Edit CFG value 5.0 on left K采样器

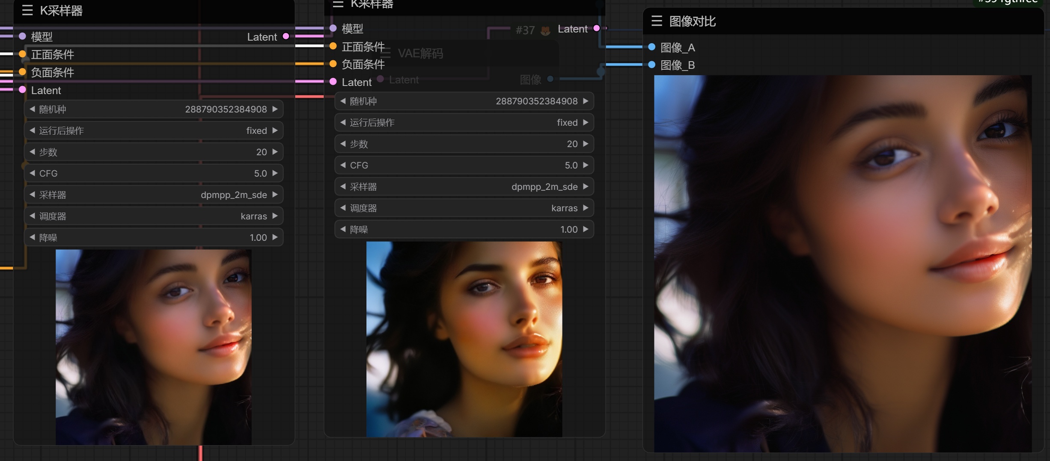coord(260,173)
